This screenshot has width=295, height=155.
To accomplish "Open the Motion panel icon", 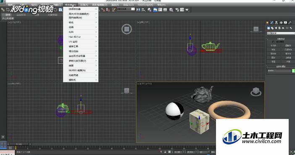I will coord(281,23).
